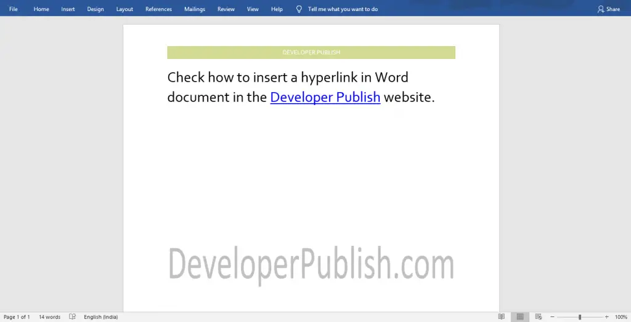Switch to the Home ribbon tab
The image size is (631, 322).
tap(41, 9)
